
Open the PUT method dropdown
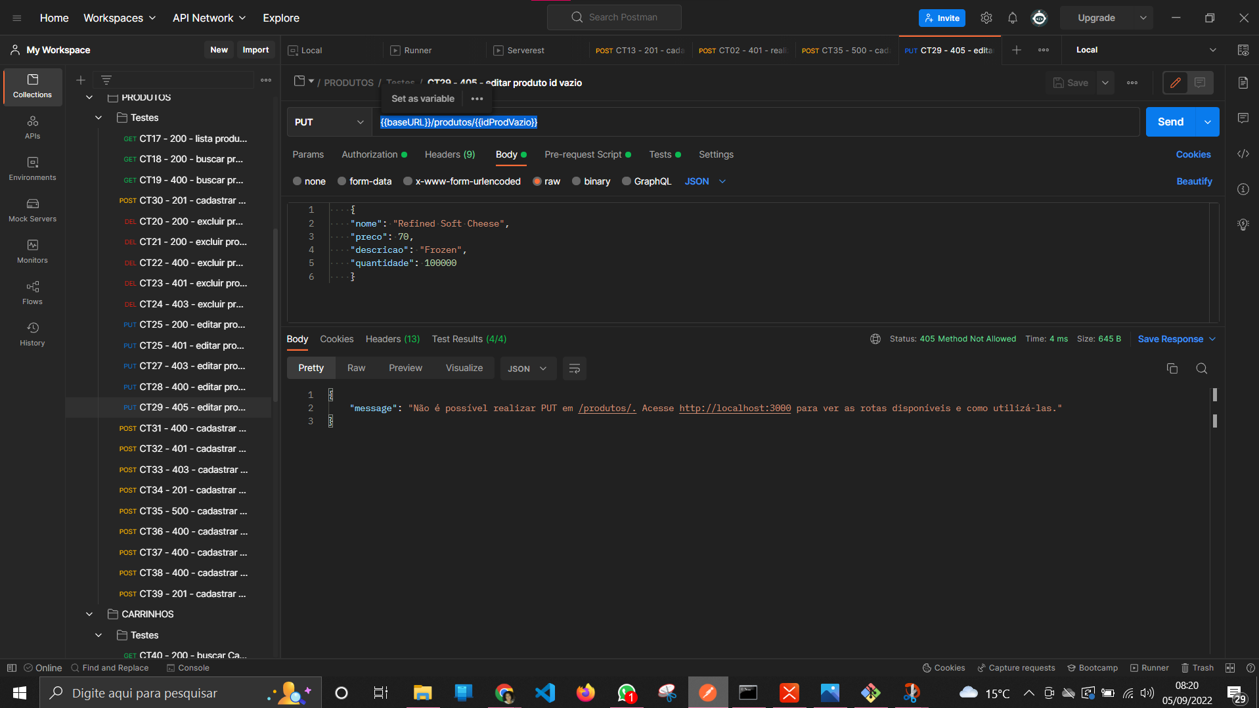pyautogui.click(x=329, y=122)
